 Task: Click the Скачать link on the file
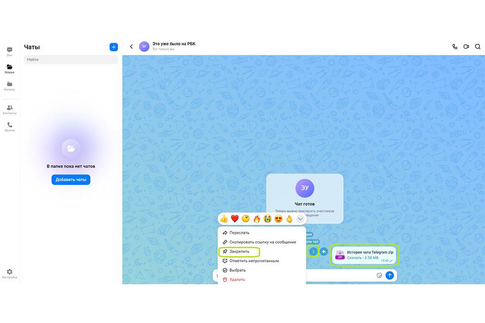354,258
